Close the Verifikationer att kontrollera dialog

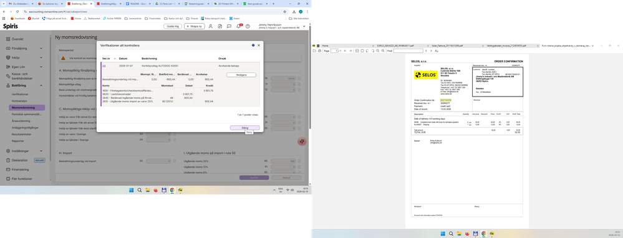[x=259, y=45]
